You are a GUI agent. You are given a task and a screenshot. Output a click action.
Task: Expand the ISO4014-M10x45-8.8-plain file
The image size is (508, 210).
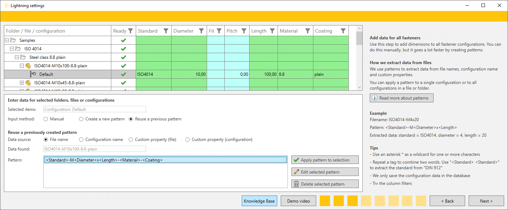click(x=22, y=83)
